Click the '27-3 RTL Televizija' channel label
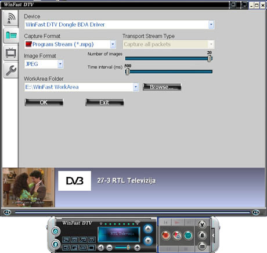Screen dimensions: 267x253 [127, 180]
